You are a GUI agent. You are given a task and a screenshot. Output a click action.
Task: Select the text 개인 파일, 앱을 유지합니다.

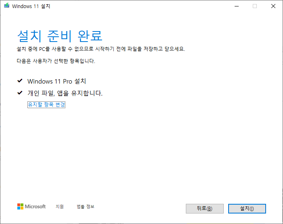click(x=65, y=93)
